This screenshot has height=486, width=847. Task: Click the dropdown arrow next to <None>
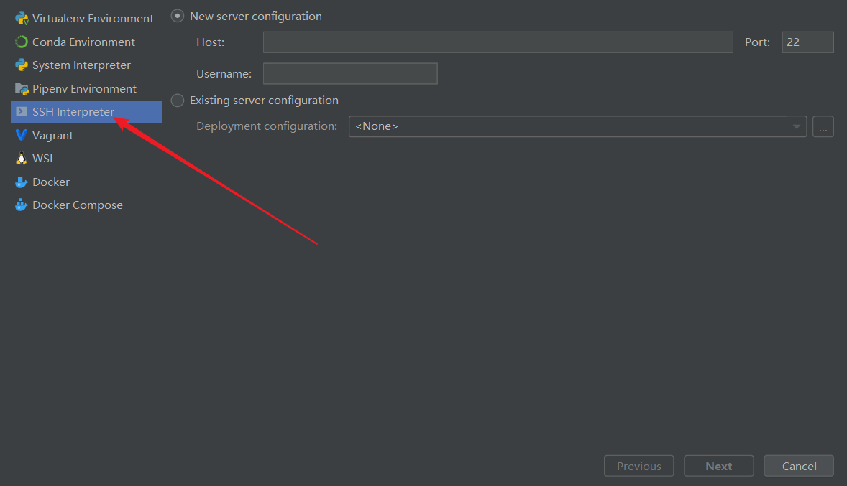click(797, 127)
